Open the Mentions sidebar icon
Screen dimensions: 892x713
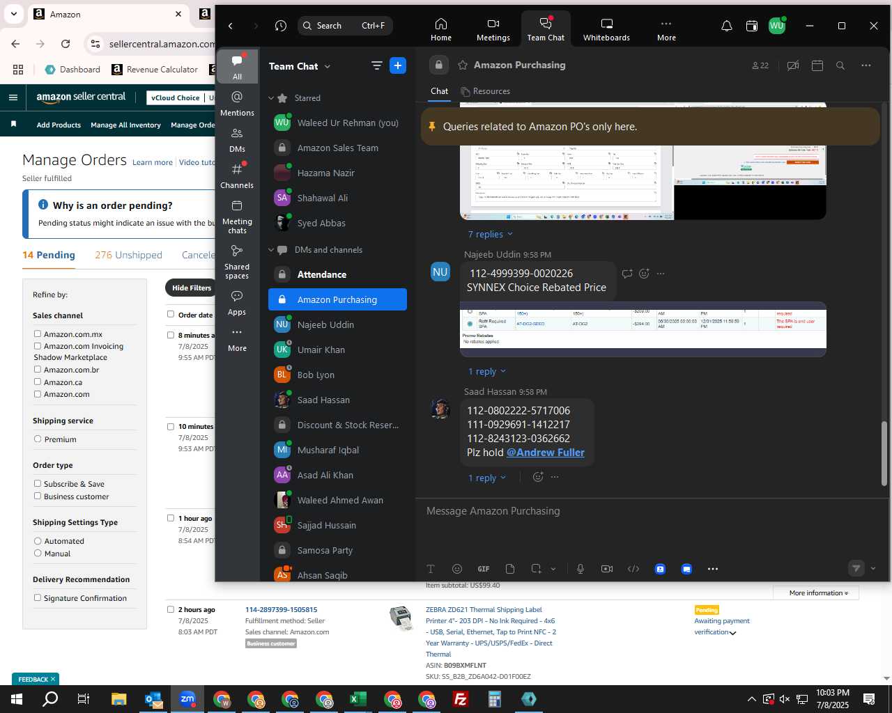point(237,103)
